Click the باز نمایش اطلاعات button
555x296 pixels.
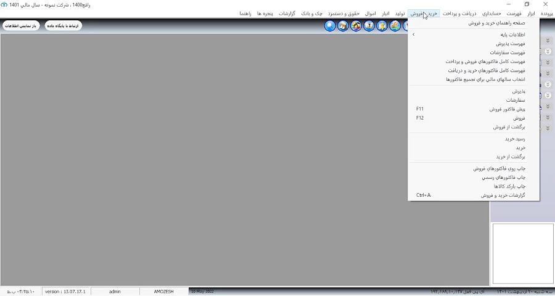[21, 26]
